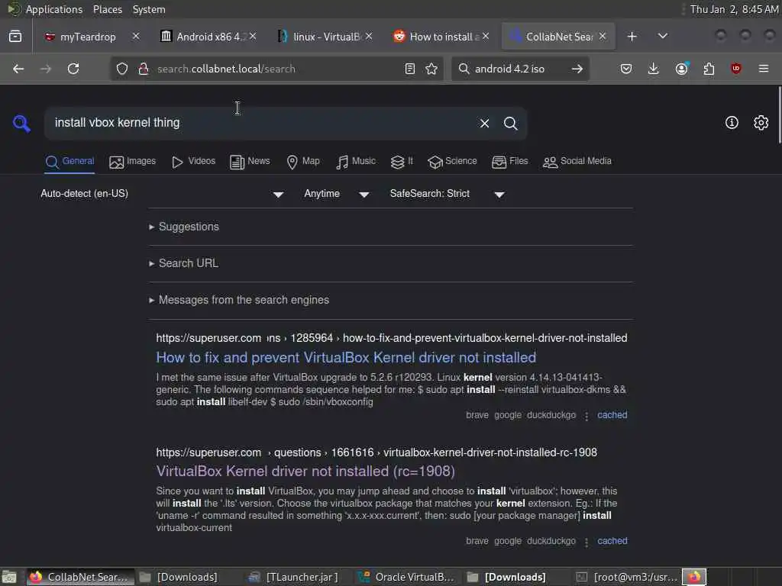Open How to fix and prevent VirtualBox result
782x586 pixels.
346,357
